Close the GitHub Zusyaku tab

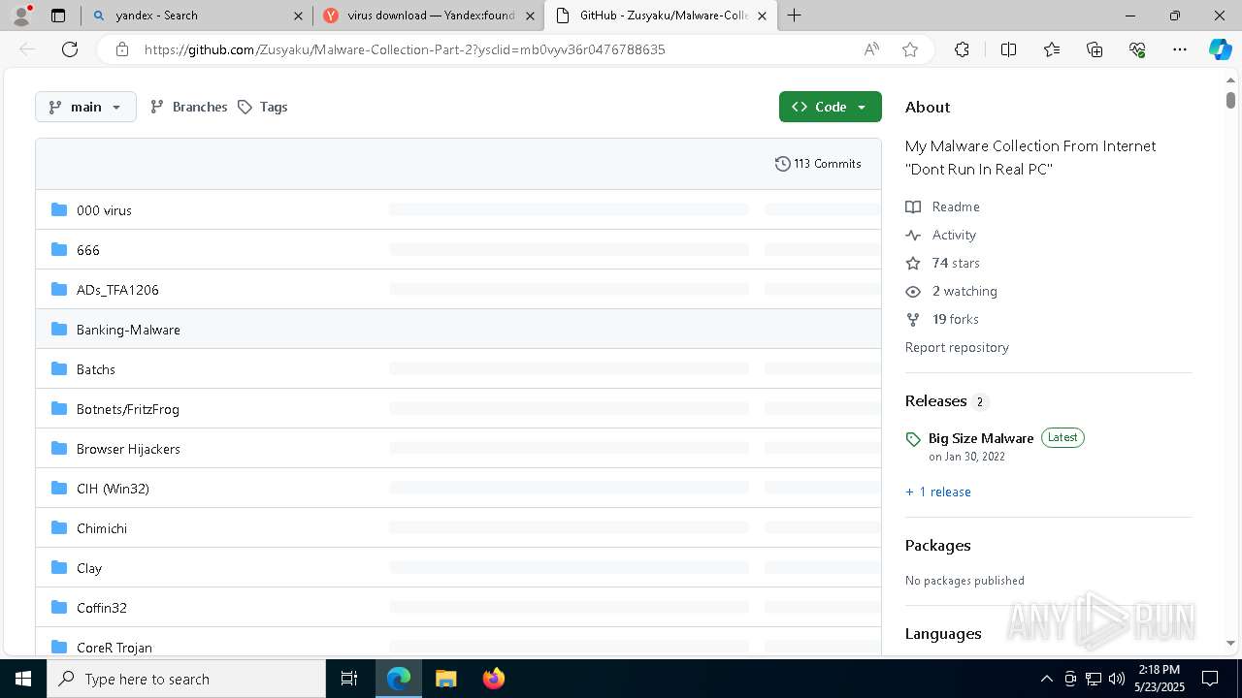[x=763, y=16]
